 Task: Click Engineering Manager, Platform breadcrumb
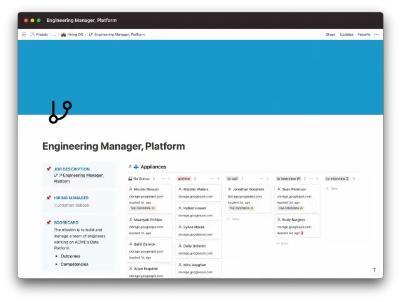(117, 34)
